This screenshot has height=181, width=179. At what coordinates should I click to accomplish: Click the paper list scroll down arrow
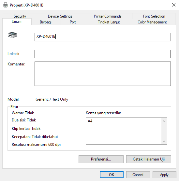[164, 141]
